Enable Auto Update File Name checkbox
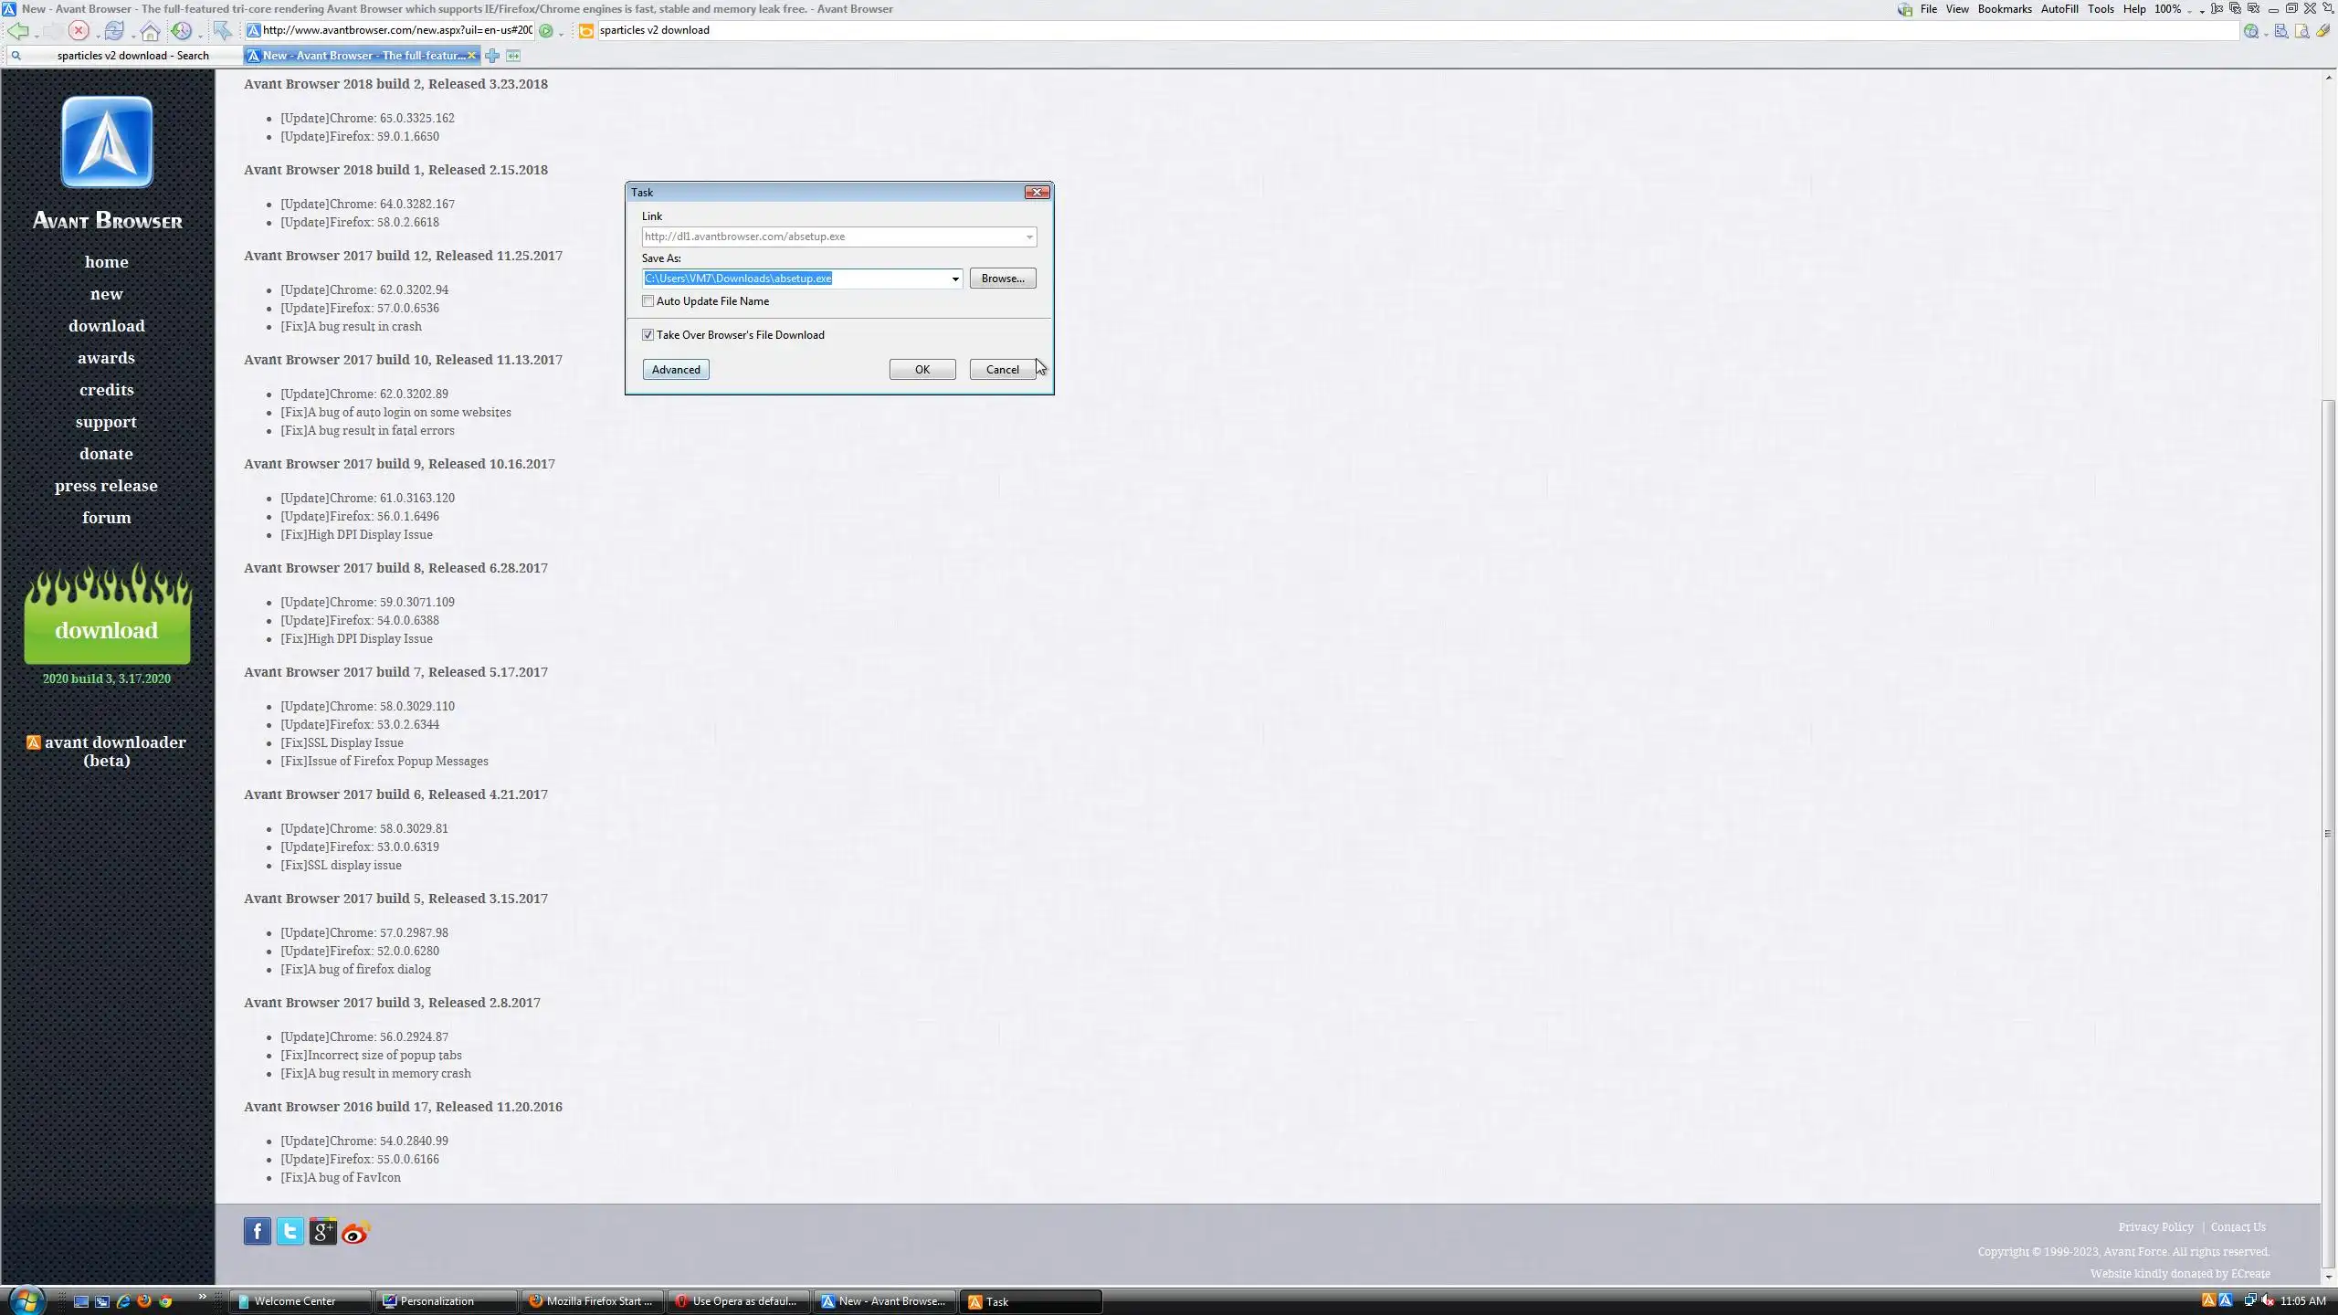The height and width of the screenshot is (1315, 2338). coord(648,301)
